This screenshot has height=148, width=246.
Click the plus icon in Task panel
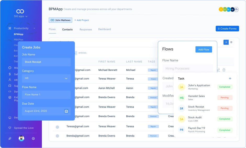230,78
